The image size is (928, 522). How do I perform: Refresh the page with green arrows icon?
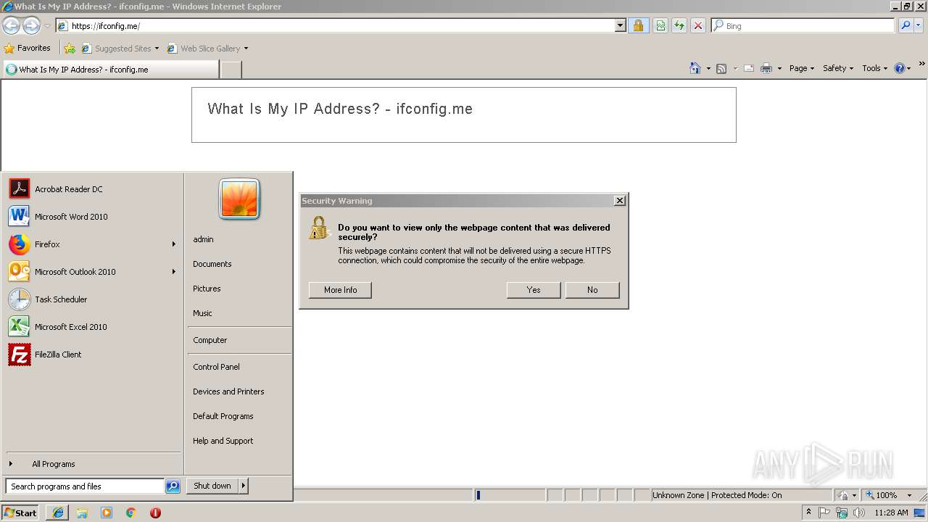click(x=679, y=25)
